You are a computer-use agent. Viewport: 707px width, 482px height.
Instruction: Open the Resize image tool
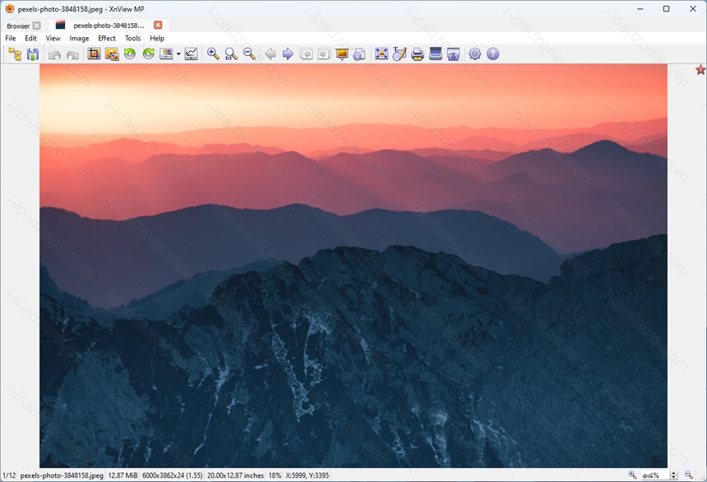[112, 54]
